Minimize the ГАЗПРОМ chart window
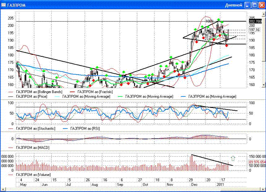This screenshot has height=192, width=266. (248, 5)
